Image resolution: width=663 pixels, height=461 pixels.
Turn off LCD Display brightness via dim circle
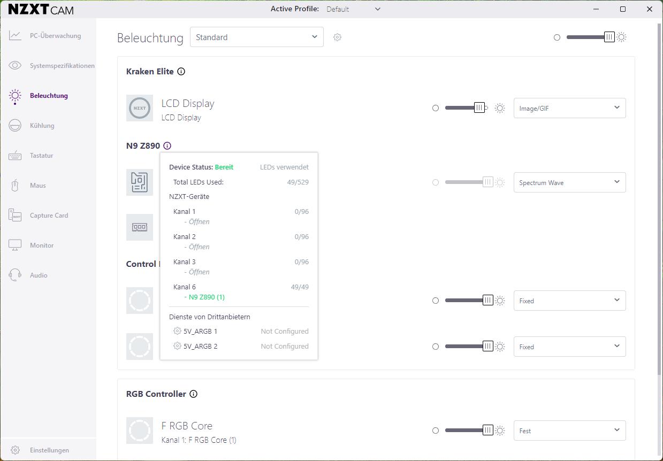pyautogui.click(x=436, y=108)
